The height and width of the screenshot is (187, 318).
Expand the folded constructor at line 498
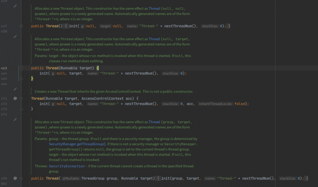[x=21, y=178]
